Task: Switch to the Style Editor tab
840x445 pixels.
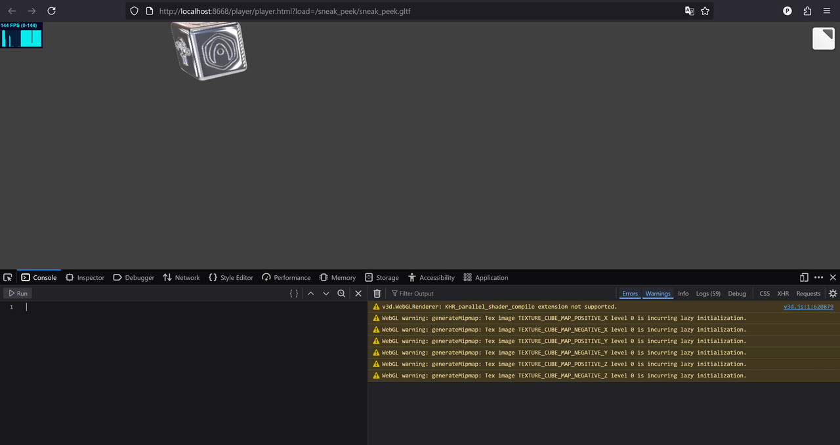Action: 230,277
